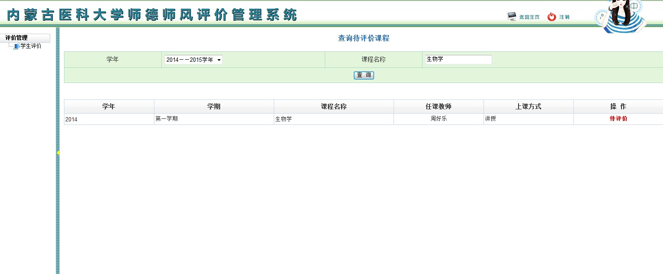Image resolution: width=663 pixels, height=274 pixels.
Task: Open the red 待评价 link
Action: click(618, 119)
